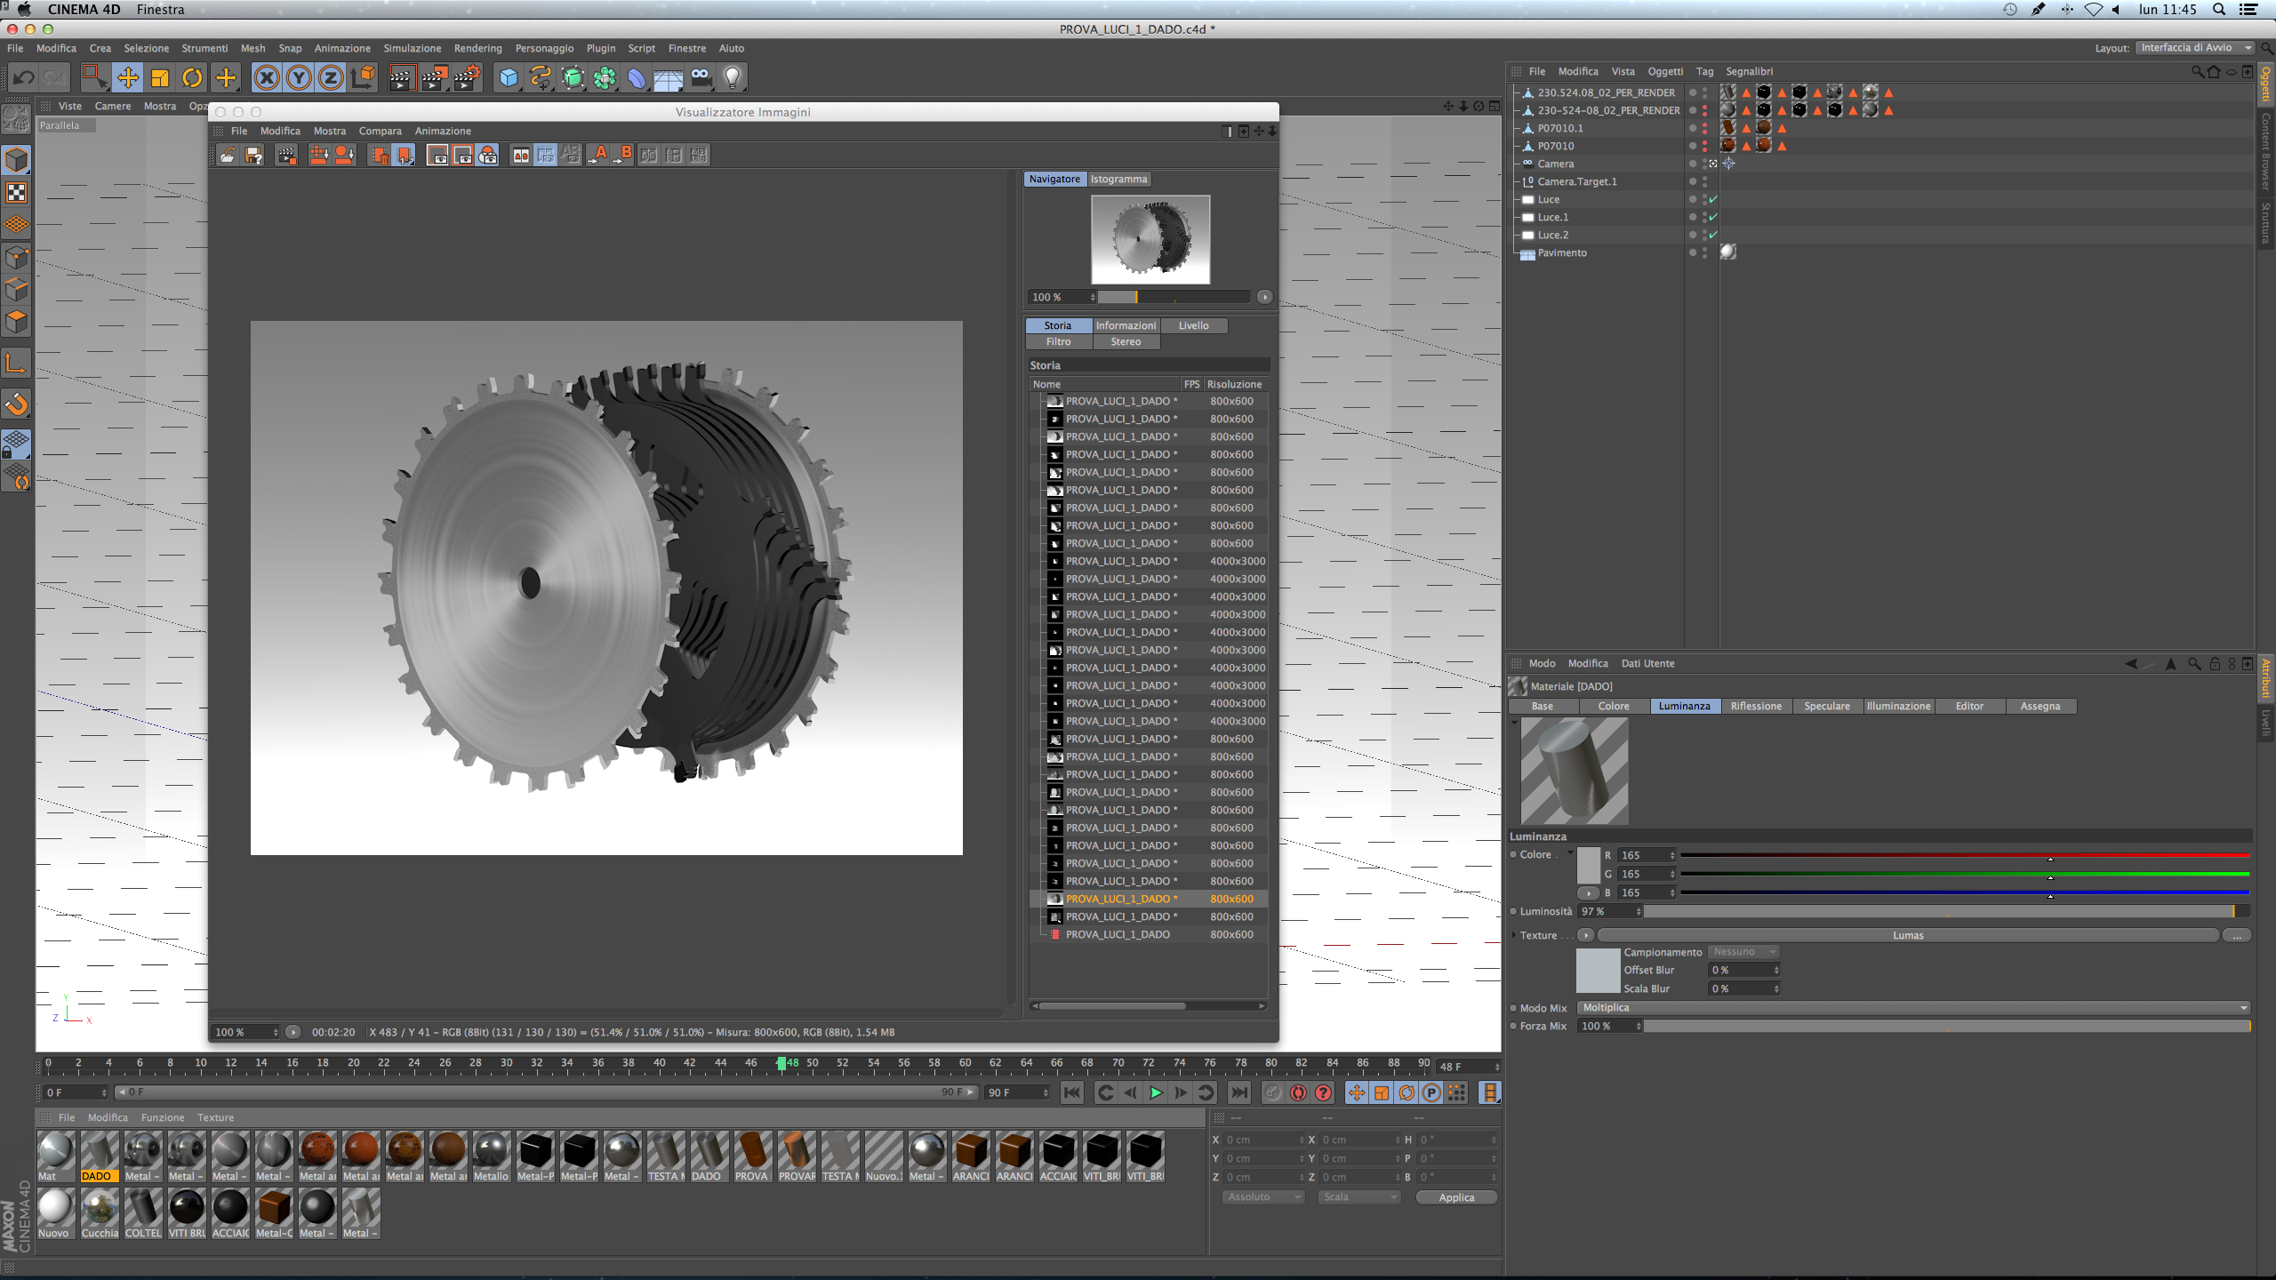This screenshot has height=1280, width=2276.
Task: Add a cube primitive object
Action: 509,78
